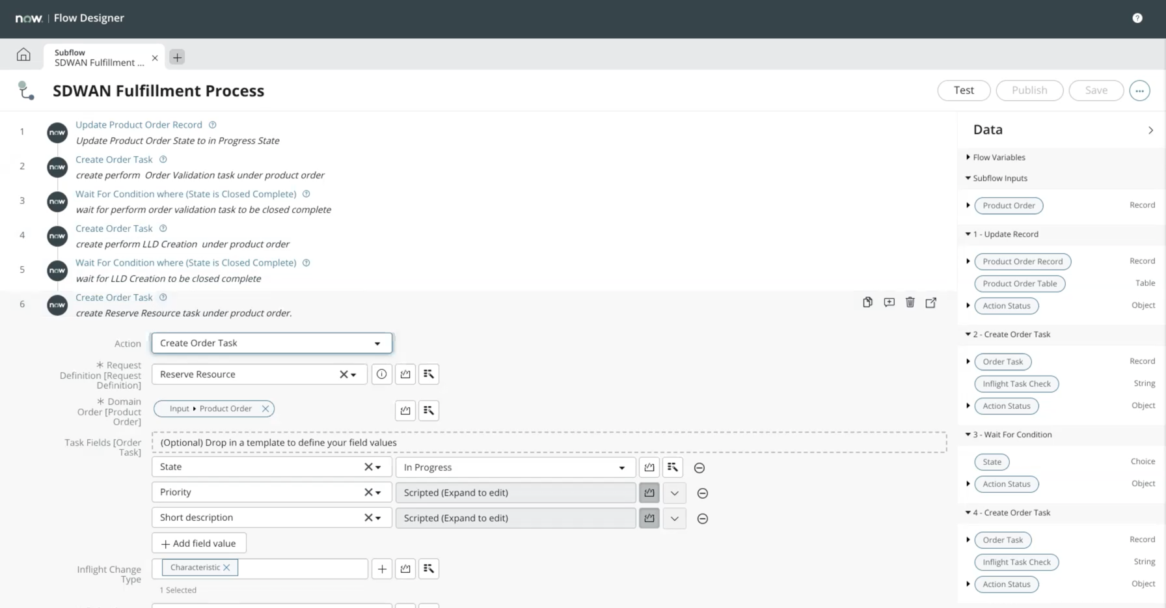Click Add field value button
1166x608 pixels.
pos(199,544)
